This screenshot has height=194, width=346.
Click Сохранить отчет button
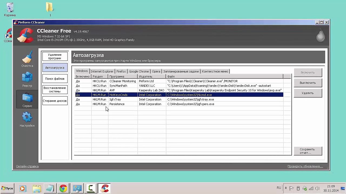308,151
